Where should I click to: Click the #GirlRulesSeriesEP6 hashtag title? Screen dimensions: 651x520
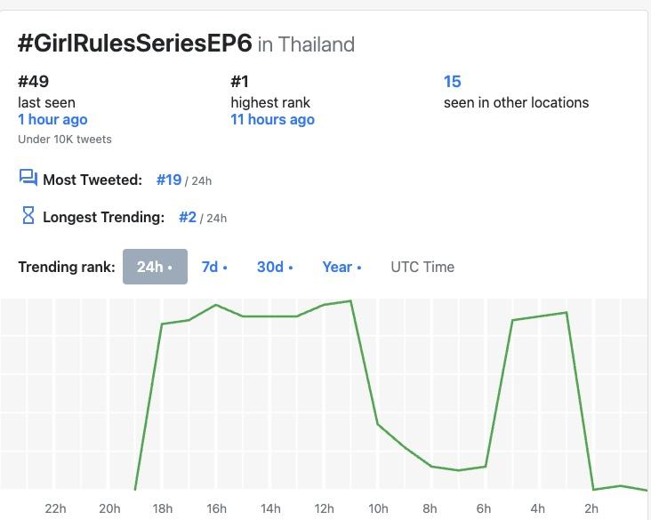(135, 44)
